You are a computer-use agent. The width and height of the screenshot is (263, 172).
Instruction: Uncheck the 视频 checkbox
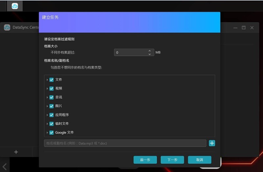(52, 88)
